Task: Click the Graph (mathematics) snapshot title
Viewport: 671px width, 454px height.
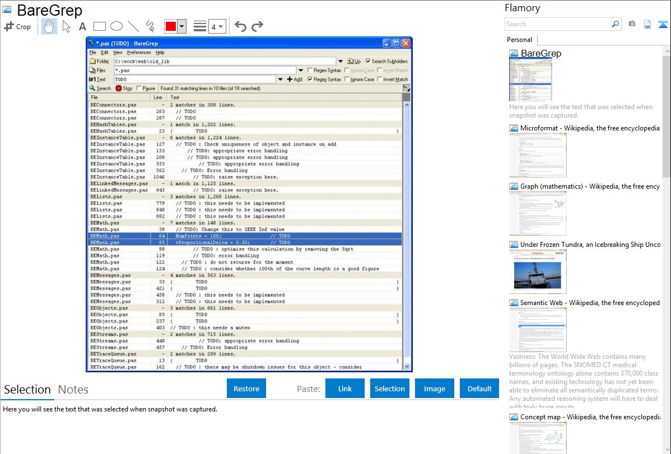Action: (590, 186)
